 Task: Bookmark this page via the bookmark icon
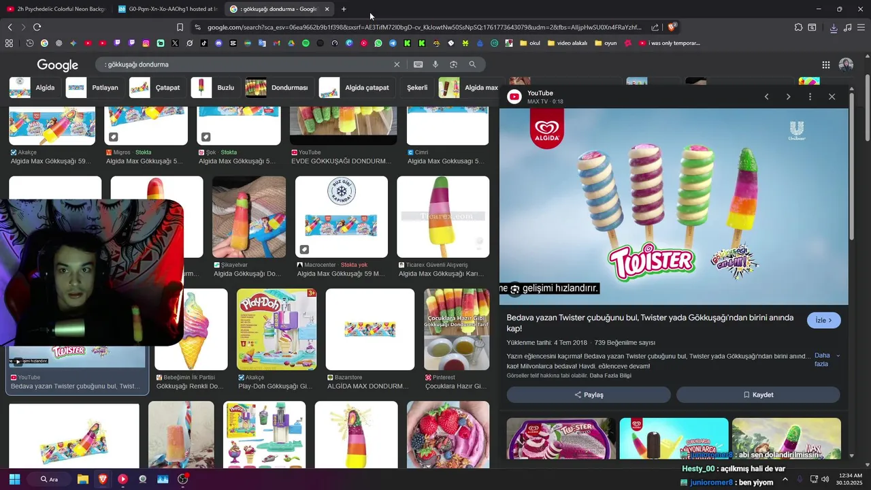[x=180, y=27]
